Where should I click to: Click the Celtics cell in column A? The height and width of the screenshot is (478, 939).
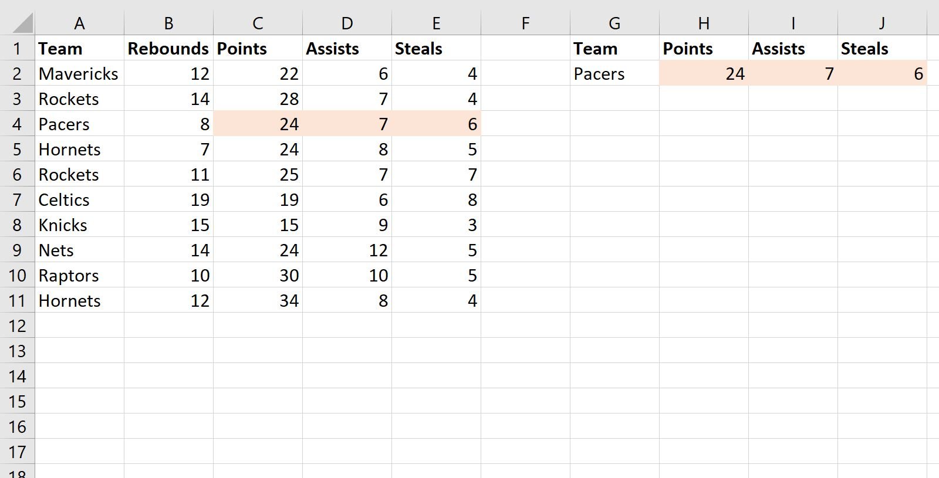coord(79,200)
